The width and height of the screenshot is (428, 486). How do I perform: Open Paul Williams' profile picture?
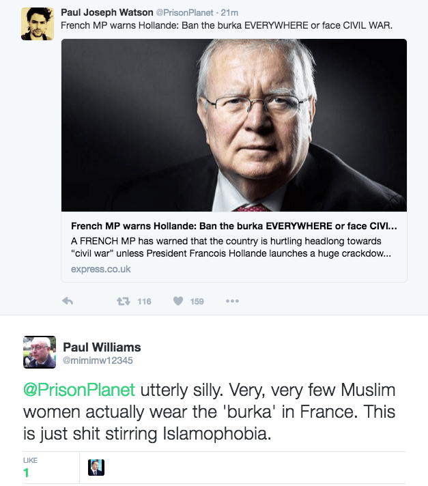[40, 353]
